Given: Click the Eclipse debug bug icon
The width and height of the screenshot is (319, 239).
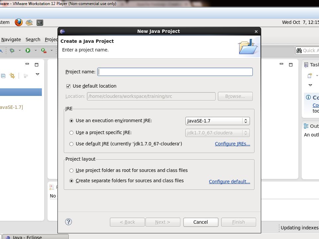Looking at the screenshot, I should pos(12,50).
